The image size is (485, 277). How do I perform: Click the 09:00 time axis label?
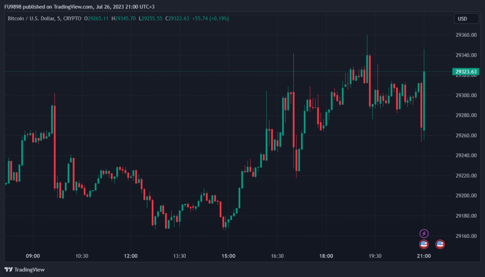click(33, 256)
